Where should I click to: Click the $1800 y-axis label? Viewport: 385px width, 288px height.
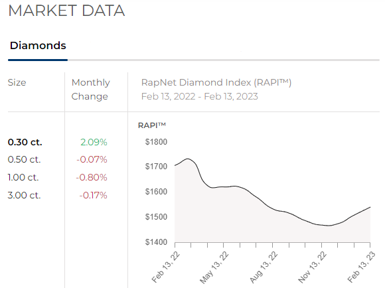tap(156, 142)
